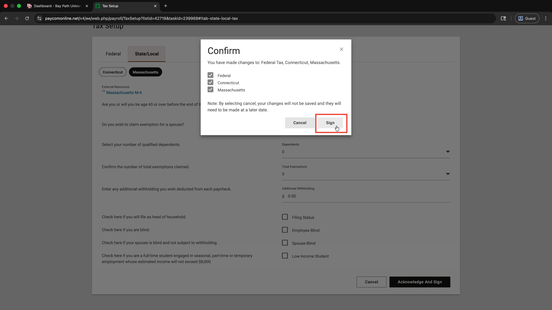Select the Connecticut state pill
552x310 pixels.
pyautogui.click(x=112, y=72)
